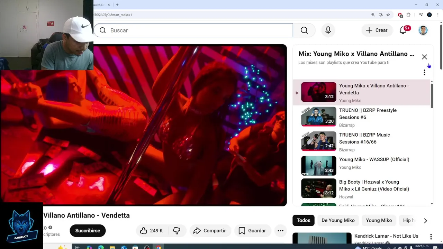Open the Mix playlist three-dot menu

(x=424, y=72)
